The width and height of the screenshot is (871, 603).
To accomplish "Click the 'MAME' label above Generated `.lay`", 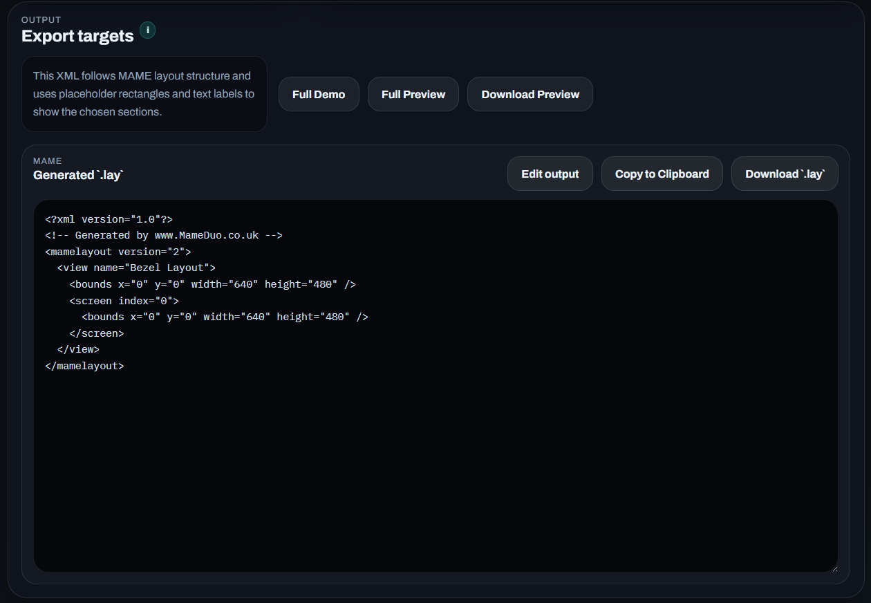I will [48, 161].
